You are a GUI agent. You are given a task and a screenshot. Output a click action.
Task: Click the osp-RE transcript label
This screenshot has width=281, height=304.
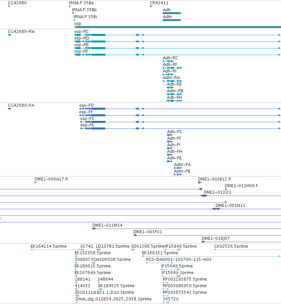coord(82,45)
